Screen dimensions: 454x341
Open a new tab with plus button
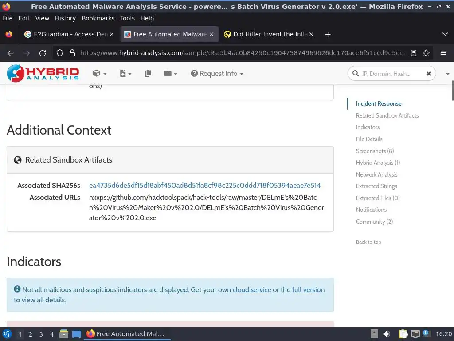tap(328, 35)
